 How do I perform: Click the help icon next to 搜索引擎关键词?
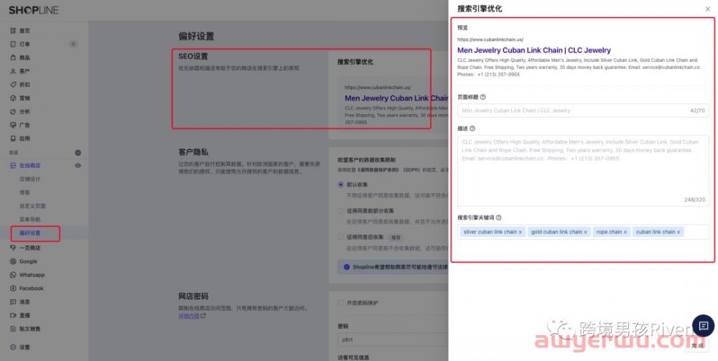coord(498,217)
